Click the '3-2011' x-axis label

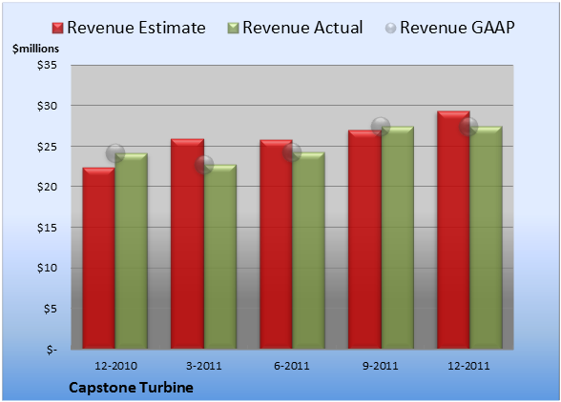pyautogui.click(x=204, y=366)
